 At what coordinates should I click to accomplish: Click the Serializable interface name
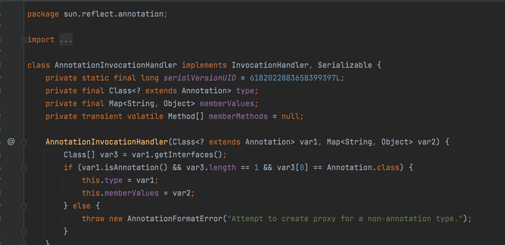tap(345, 65)
